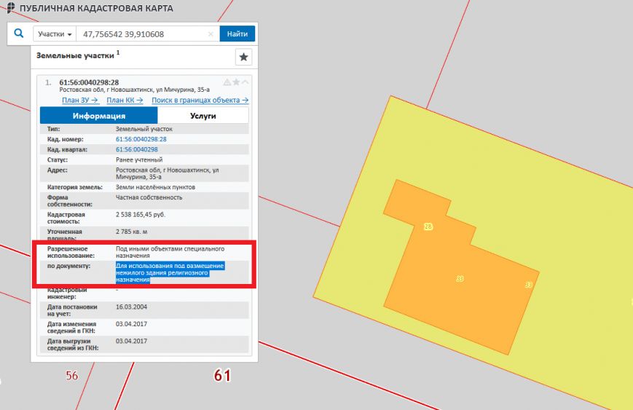633x410 pixels.
Task: Clear the search field with X icon
Action: coord(211,34)
